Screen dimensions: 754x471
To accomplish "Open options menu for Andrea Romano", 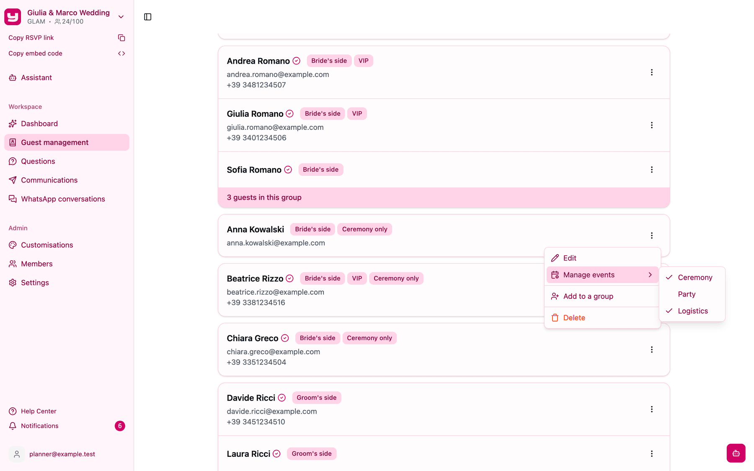I will [x=652, y=72].
